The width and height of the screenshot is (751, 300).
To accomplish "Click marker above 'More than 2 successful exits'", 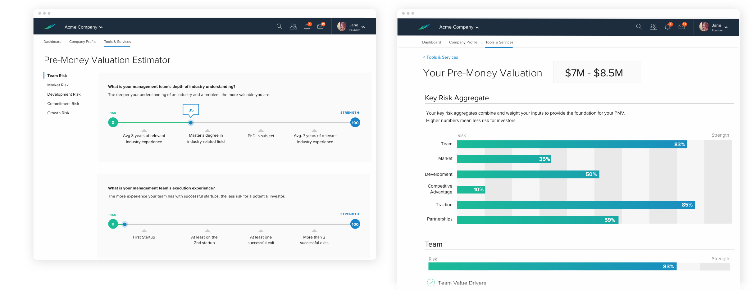I will click(314, 231).
